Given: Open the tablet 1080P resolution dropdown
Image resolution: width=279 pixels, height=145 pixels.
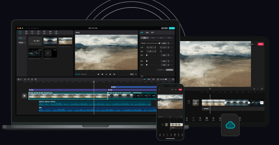Looking at the screenshot, I should point(253,44).
